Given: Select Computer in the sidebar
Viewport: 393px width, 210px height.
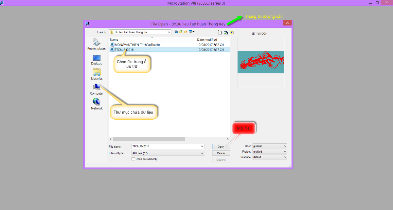Looking at the screenshot, I should (x=97, y=89).
